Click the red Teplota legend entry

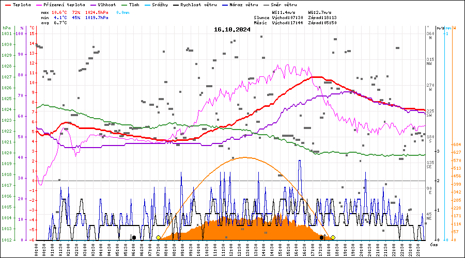(x=18, y=5)
